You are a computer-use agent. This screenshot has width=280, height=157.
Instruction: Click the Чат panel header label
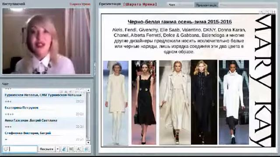click(x=5, y=84)
